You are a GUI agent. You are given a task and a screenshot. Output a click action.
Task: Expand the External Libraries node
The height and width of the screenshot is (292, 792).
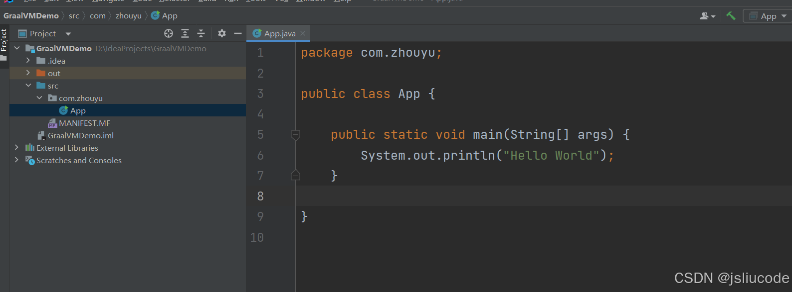coord(17,148)
